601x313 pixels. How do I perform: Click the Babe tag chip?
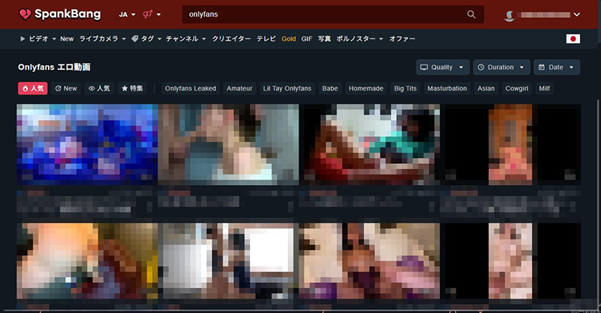[x=330, y=88]
